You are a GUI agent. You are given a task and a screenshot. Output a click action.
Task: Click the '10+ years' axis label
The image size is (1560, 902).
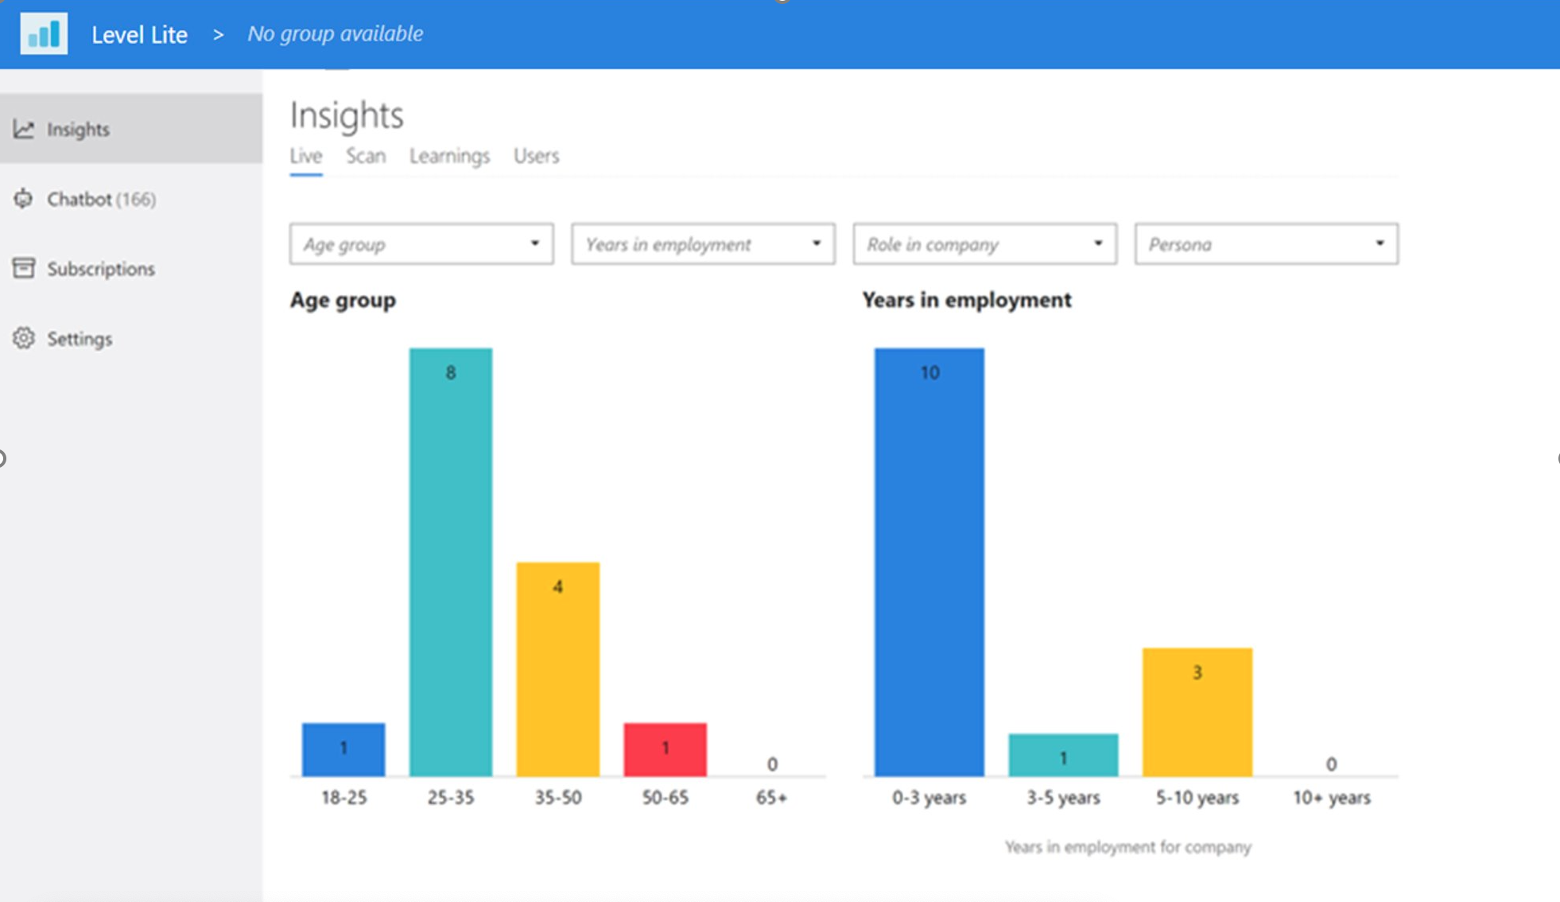(1332, 797)
